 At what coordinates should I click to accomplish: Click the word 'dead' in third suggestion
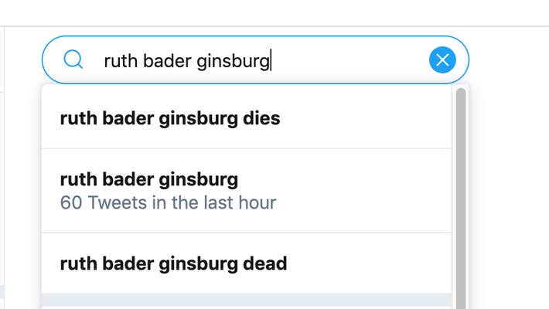point(265,263)
